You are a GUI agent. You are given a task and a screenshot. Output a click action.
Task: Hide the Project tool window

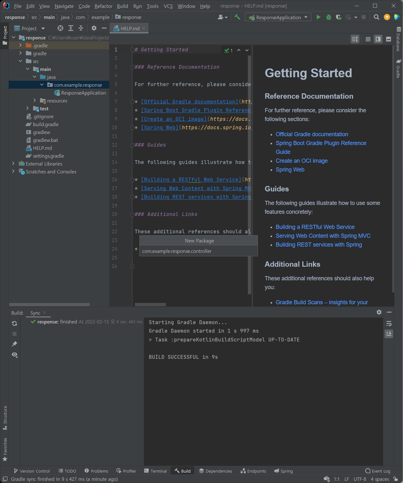tap(104, 28)
